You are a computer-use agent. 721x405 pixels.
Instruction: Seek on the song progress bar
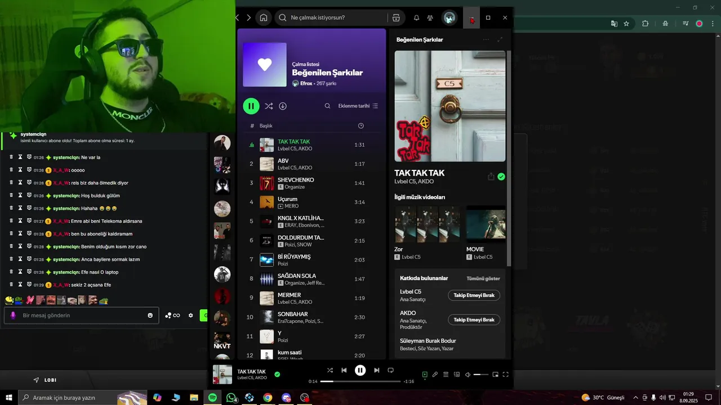tap(360, 381)
